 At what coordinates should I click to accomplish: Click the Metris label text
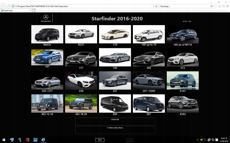(47, 45)
